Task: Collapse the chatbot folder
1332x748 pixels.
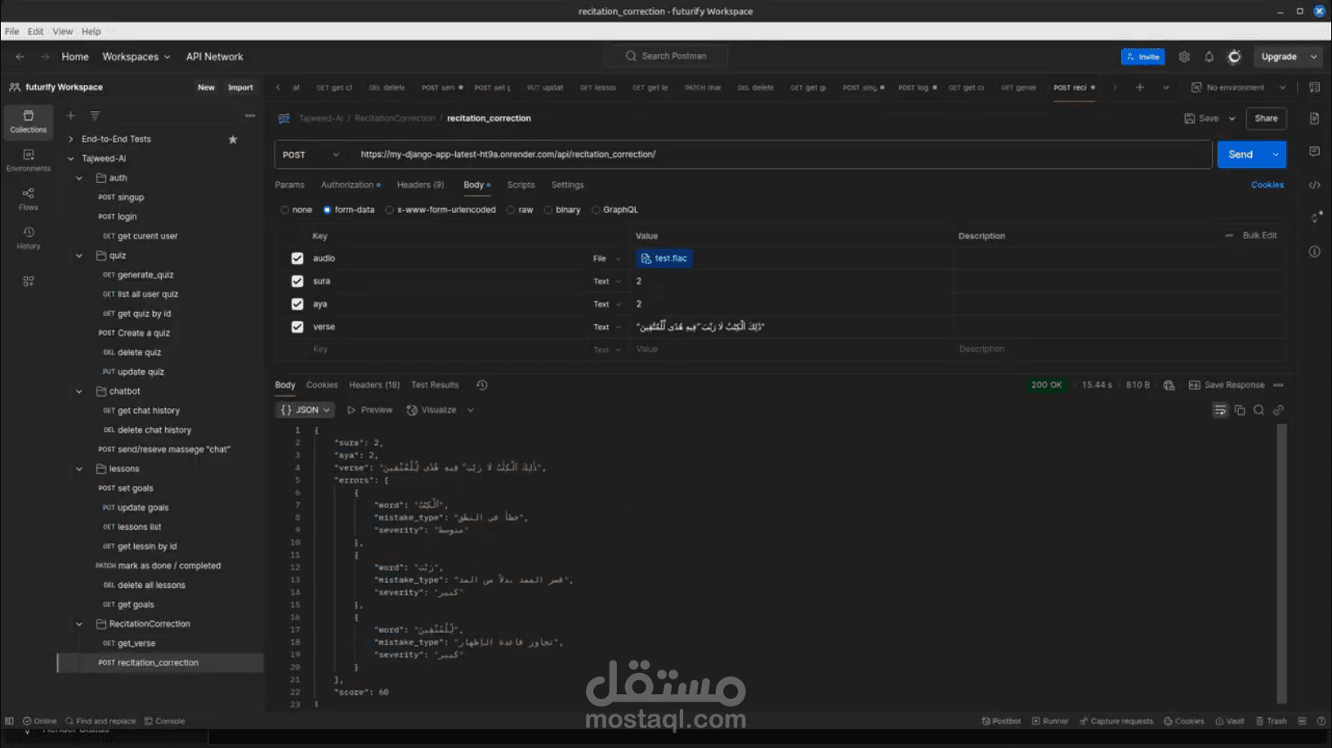Action: (x=79, y=392)
